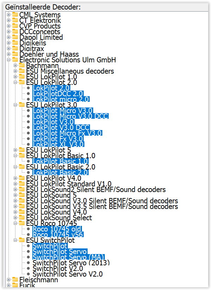The height and width of the screenshot is (290, 211).
Task: Collapse the ESU LokPilot 3.0 node
Action: tap(15, 105)
